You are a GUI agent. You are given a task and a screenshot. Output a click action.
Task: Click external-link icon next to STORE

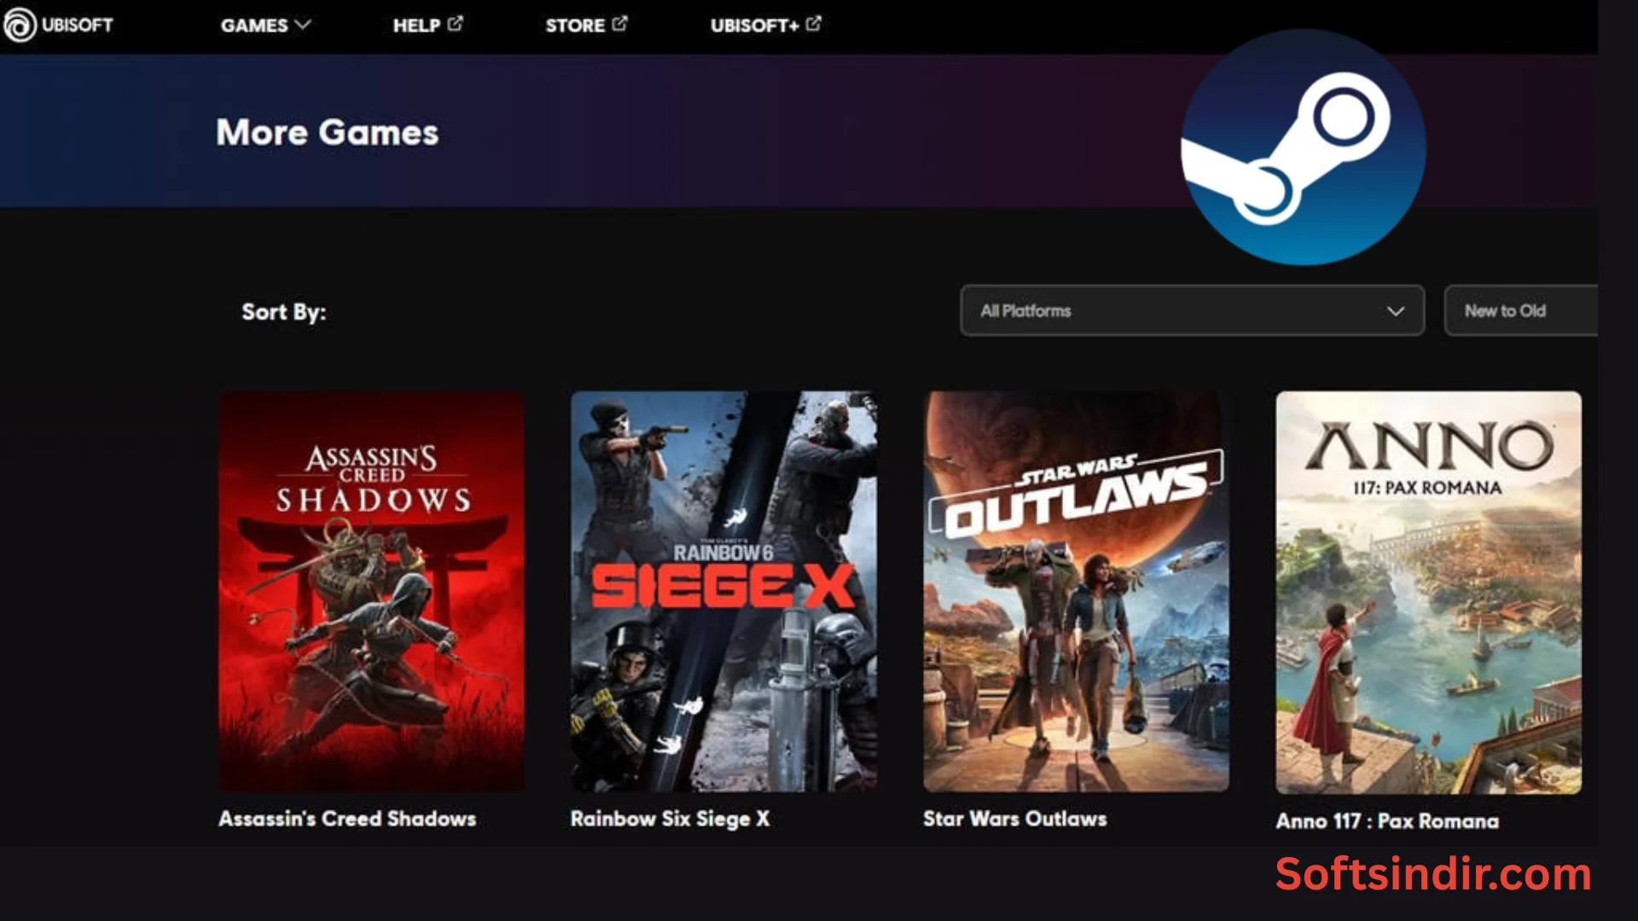click(620, 24)
